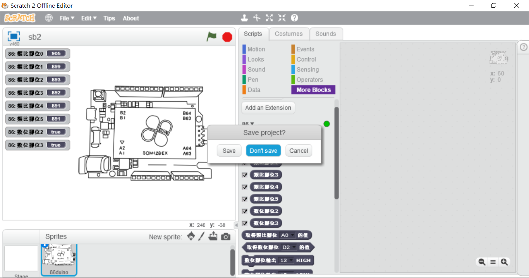Click the green extension status indicator
The width and height of the screenshot is (529, 278).
pyautogui.click(x=326, y=124)
